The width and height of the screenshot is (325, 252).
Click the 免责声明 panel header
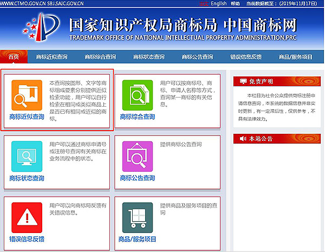click(x=277, y=81)
